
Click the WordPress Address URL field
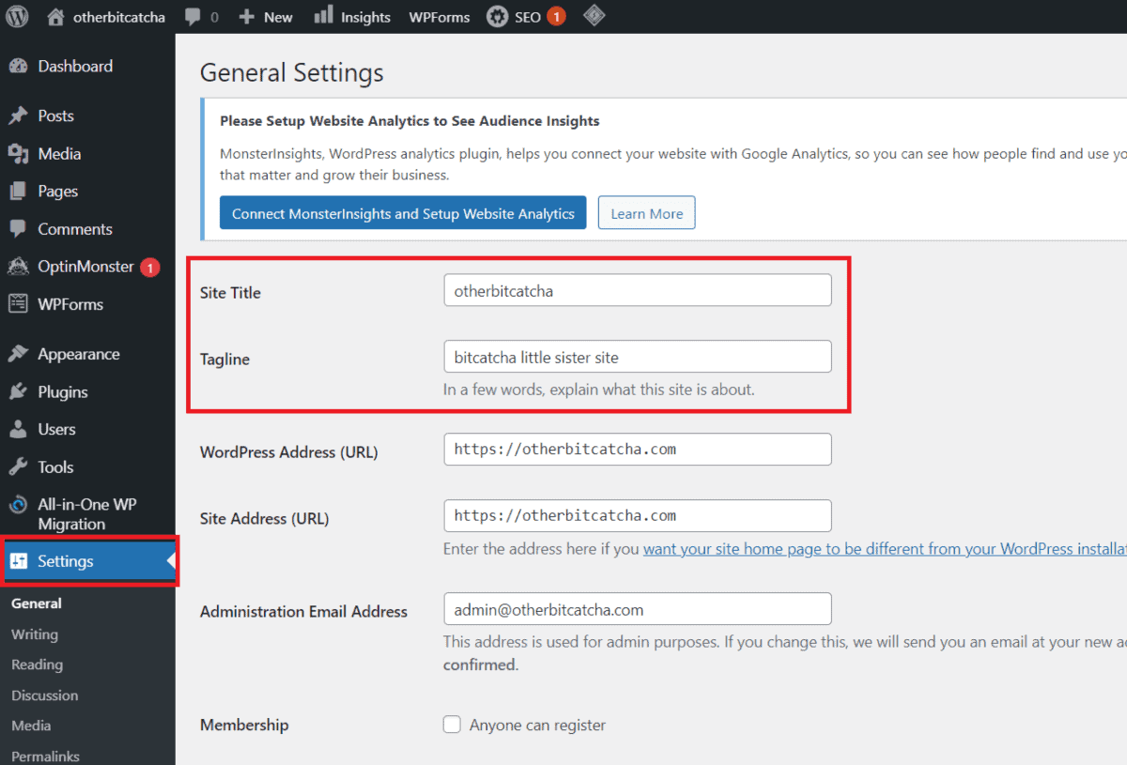(x=638, y=449)
